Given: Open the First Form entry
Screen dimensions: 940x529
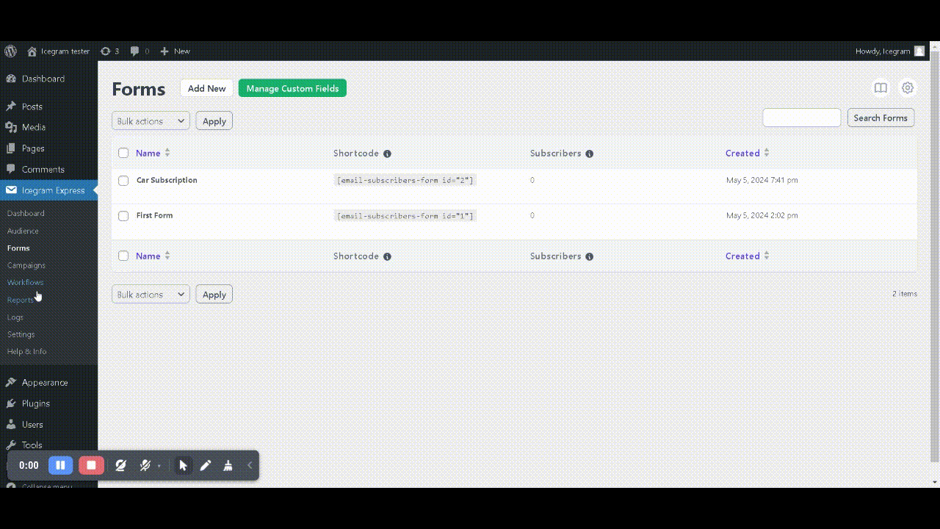Looking at the screenshot, I should click(154, 215).
